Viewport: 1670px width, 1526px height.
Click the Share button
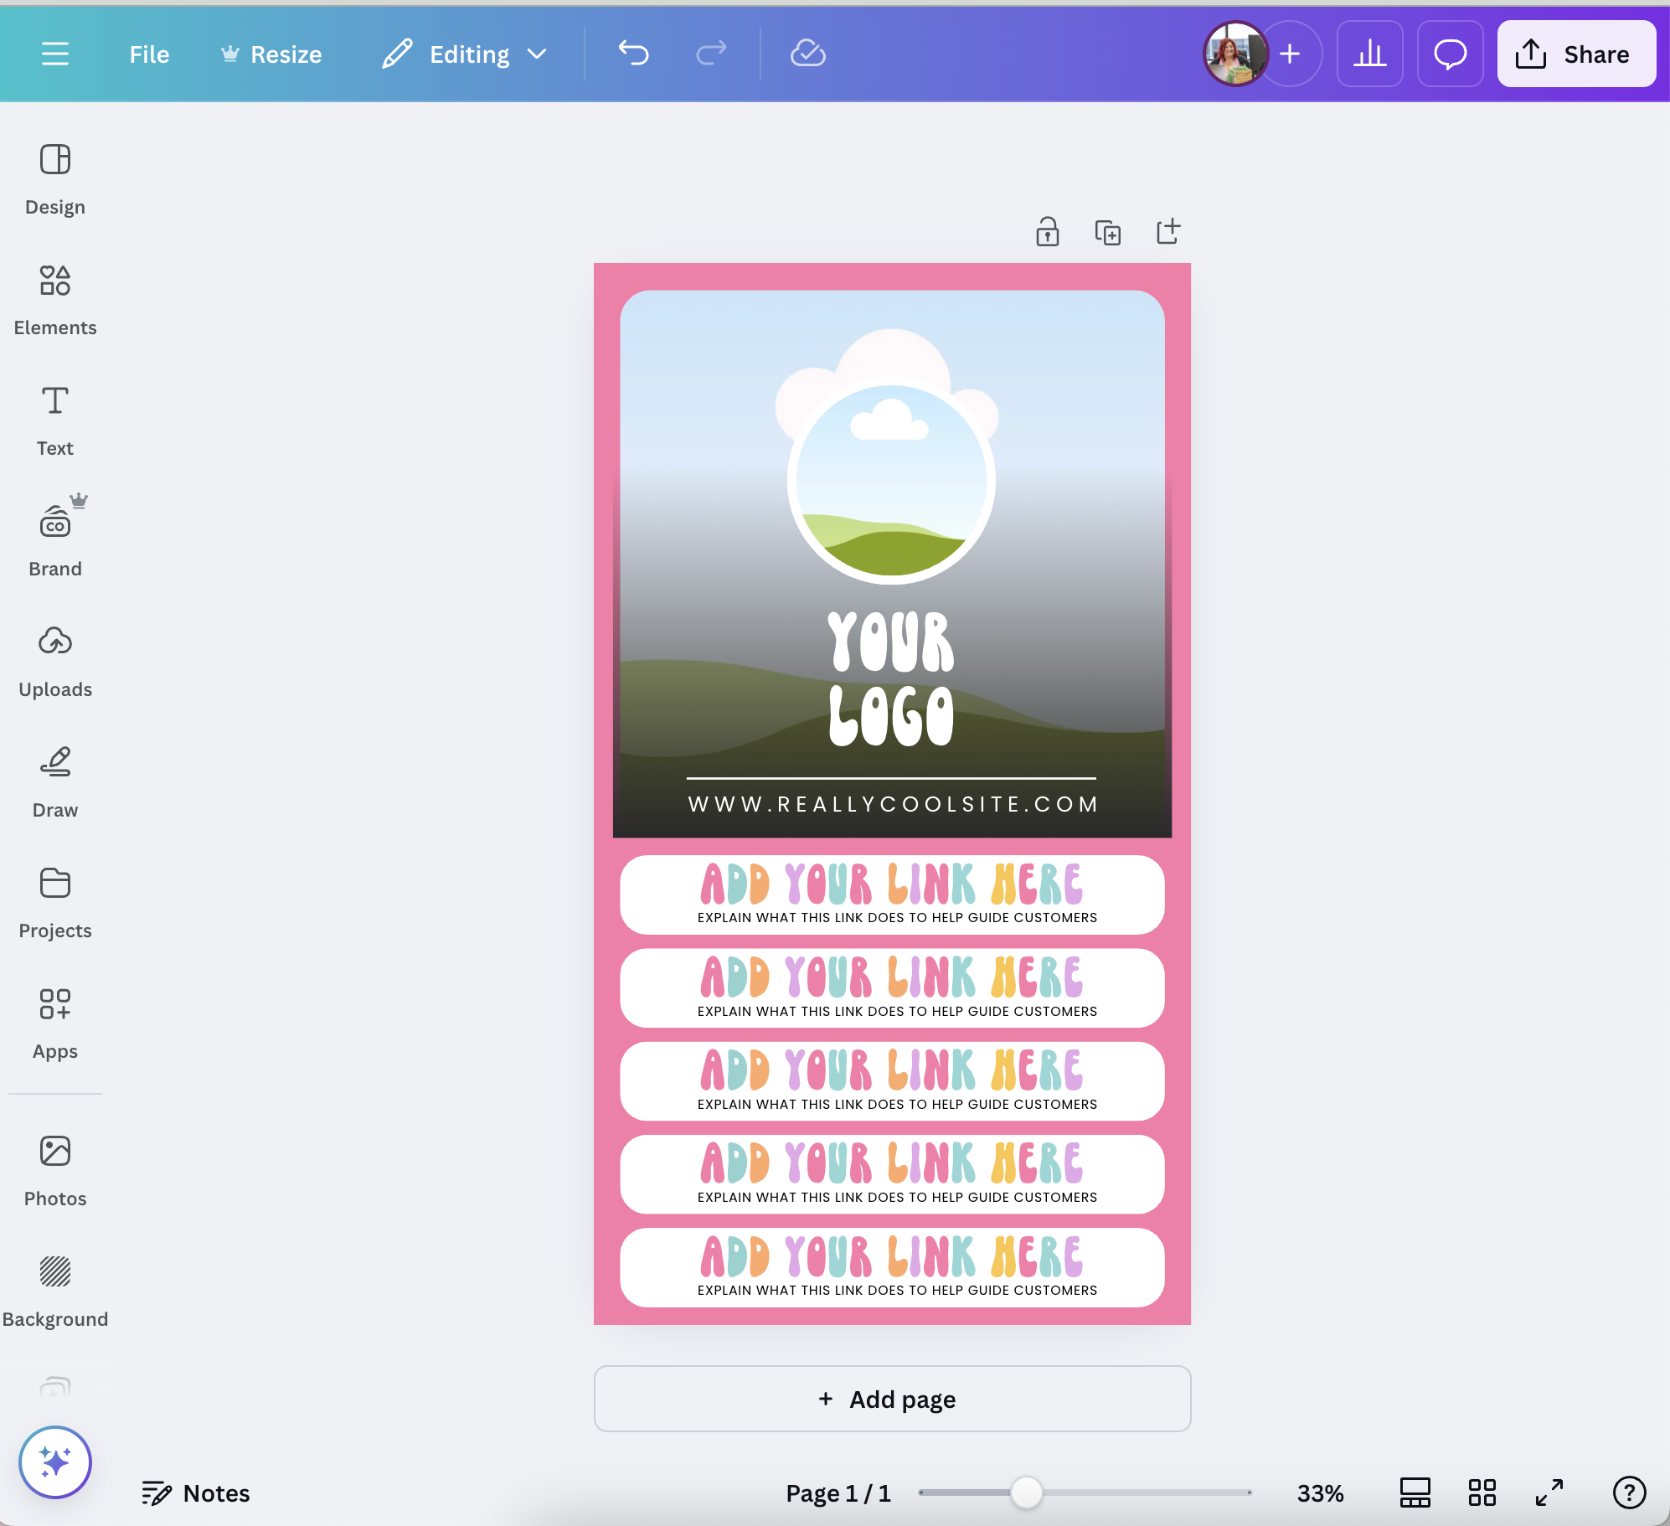pyautogui.click(x=1575, y=54)
